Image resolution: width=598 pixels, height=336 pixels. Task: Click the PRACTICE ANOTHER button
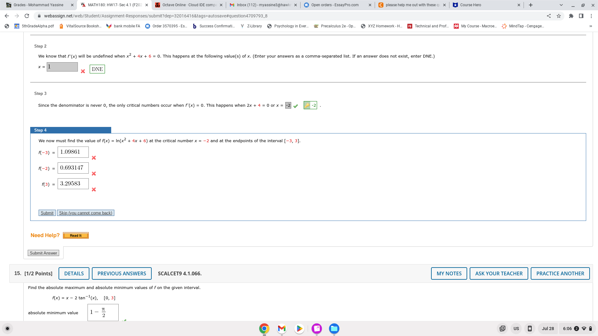point(560,273)
